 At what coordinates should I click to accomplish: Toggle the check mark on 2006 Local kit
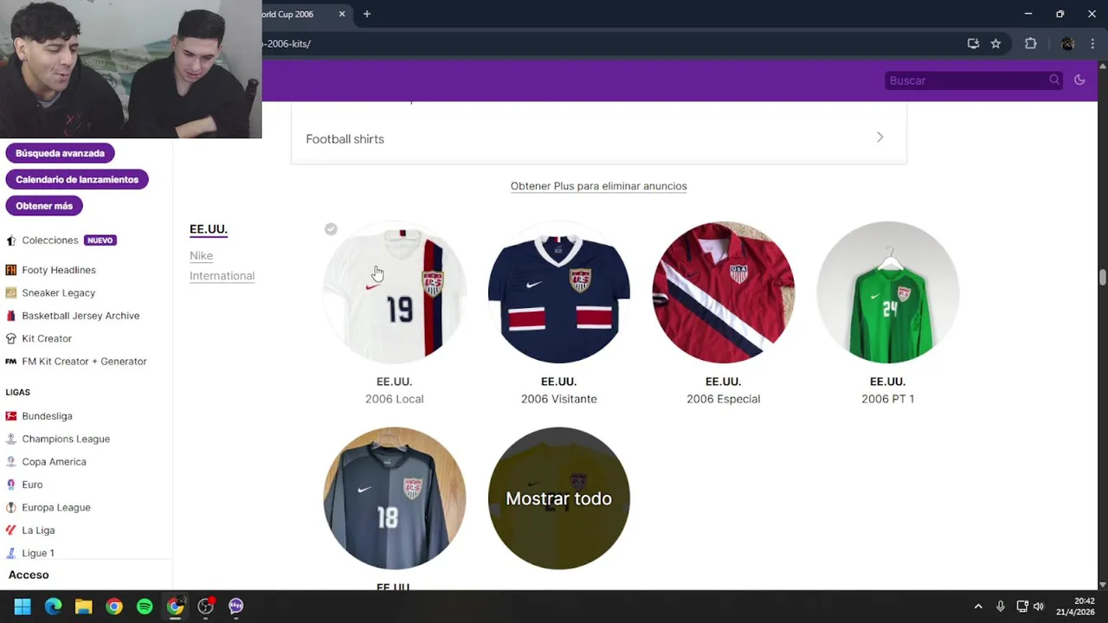pos(331,229)
